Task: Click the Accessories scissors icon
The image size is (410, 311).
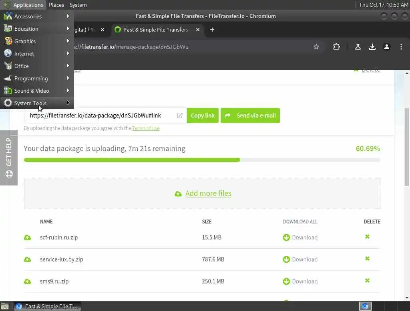Action: click(x=8, y=16)
